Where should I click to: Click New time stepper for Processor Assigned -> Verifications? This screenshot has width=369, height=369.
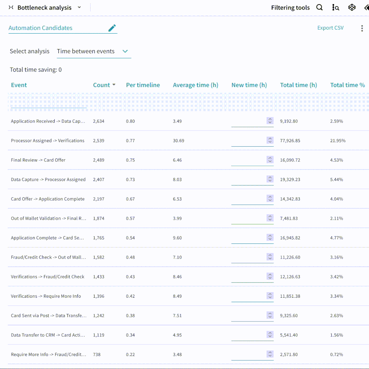pyautogui.click(x=270, y=140)
